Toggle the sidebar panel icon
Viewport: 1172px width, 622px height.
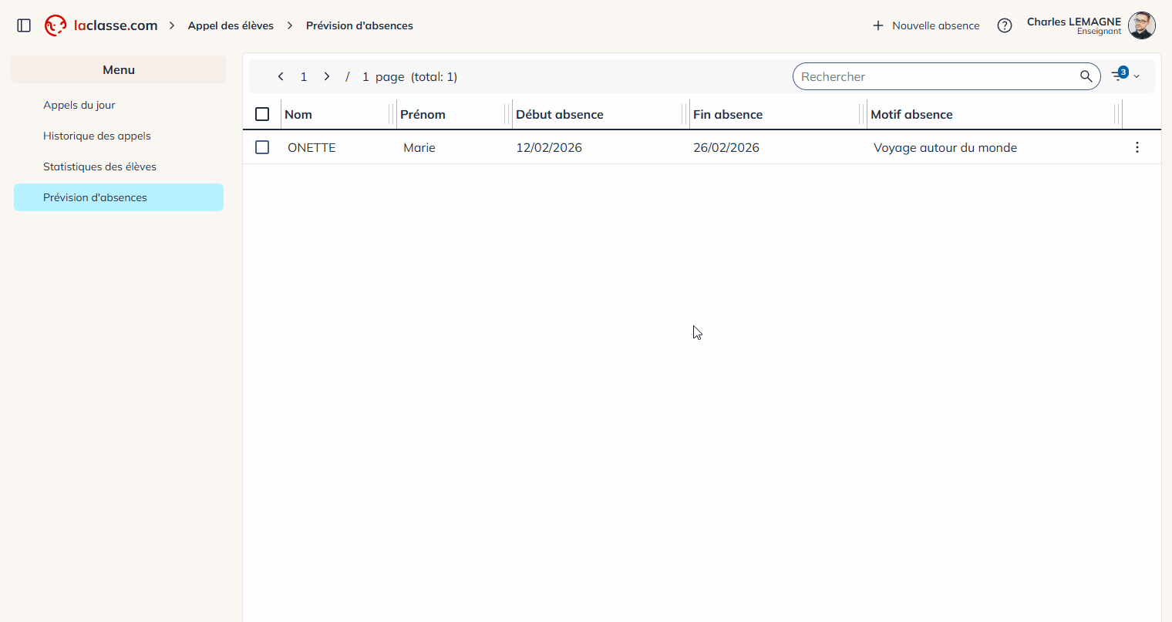tap(24, 25)
